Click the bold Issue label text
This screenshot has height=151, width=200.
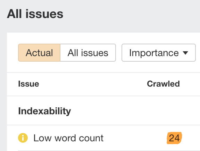click(x=28, y=84)
